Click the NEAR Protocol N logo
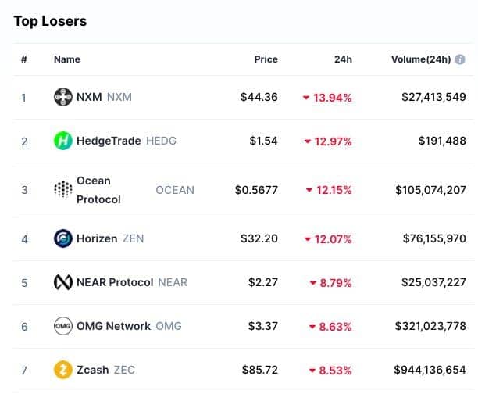The width and height of the screenshot is (478, 394). 63,282
